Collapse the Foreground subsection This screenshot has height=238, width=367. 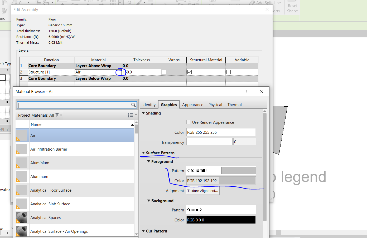(149, 161)
